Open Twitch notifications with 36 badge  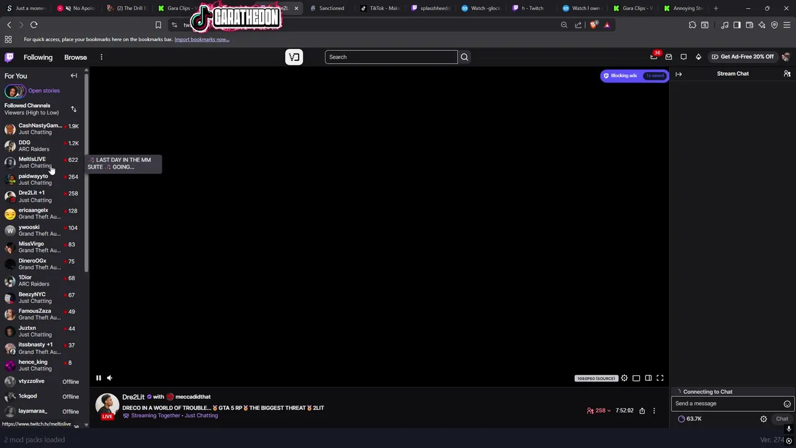tap(654, 57)
